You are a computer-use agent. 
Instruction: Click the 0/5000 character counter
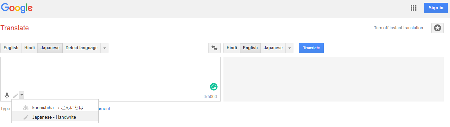coord(210,97)
